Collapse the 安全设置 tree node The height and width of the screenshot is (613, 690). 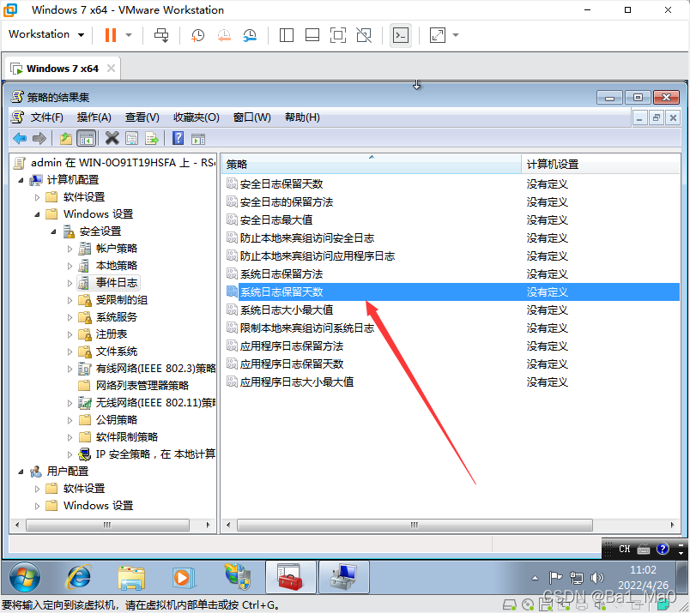[x=53, y=231]
